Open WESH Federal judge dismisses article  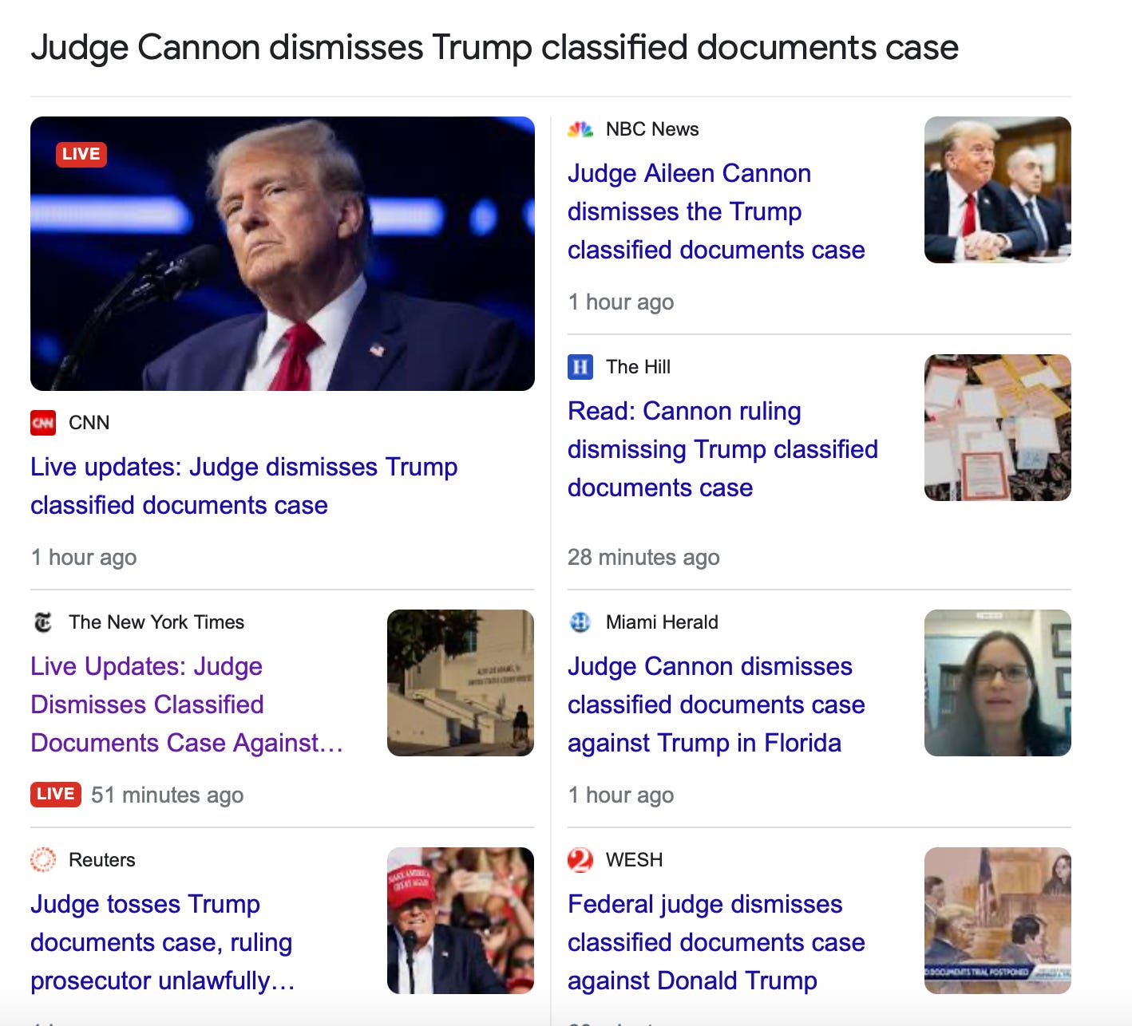[x=716, y=942]
